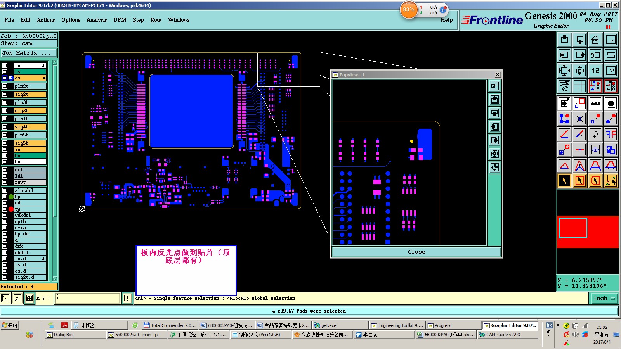Screen dimensions: 621x349
Task: Open CAM_Guide v2.93 taskbar button
Action: coord(508,335)
